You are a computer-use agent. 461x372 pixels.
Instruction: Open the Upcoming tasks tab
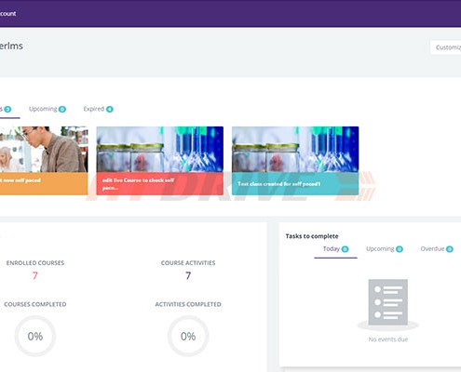(385, 249)
